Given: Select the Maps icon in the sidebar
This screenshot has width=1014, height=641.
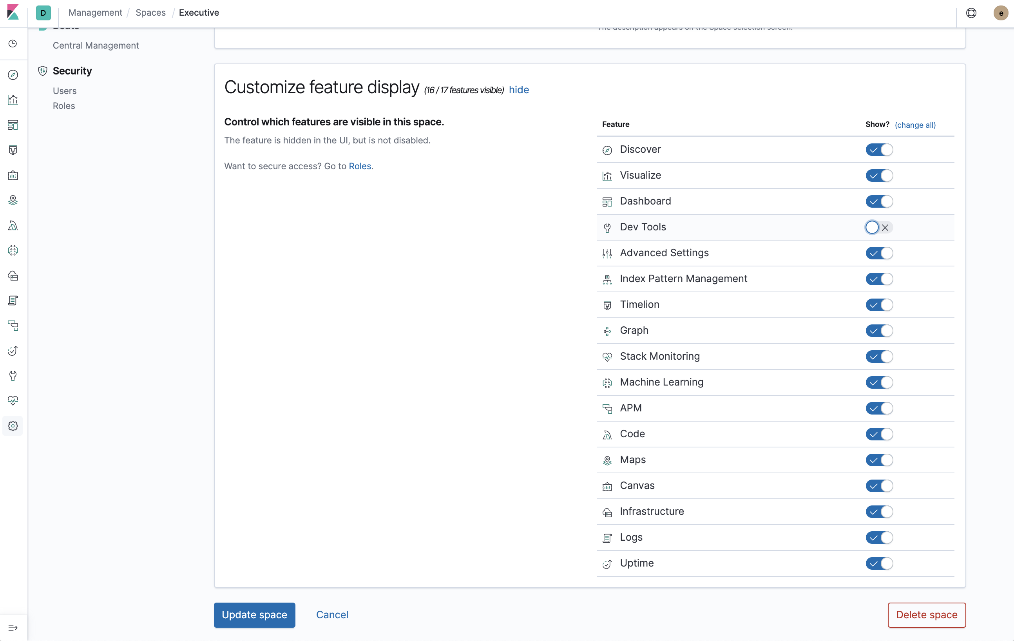Looking at the screenshot, I should 13,200.
